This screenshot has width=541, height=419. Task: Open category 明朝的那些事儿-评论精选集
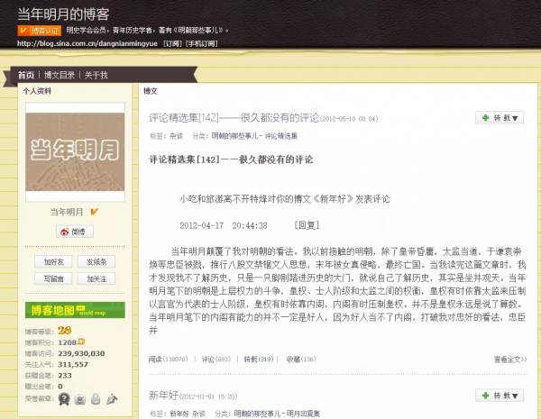pos(254,136)
